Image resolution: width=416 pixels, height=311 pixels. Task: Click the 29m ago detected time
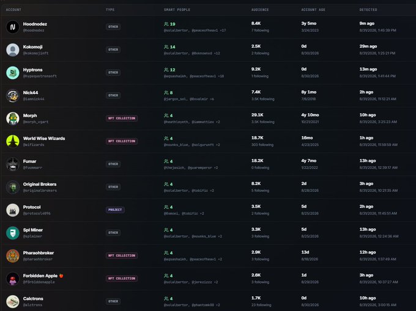coord(368,46)
